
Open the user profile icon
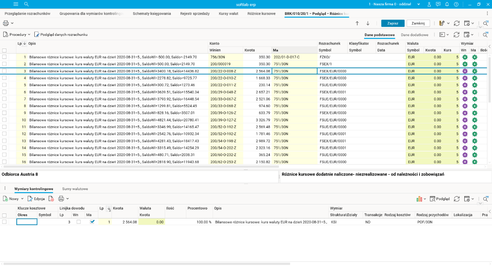[x=429, y=4]
